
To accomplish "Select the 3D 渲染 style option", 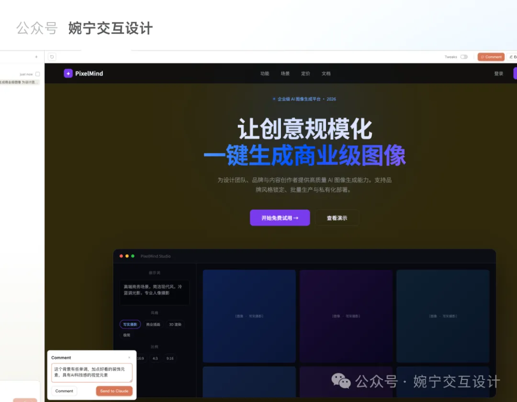I will 175,324.
